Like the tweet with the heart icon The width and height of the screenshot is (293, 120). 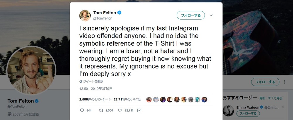120,110
